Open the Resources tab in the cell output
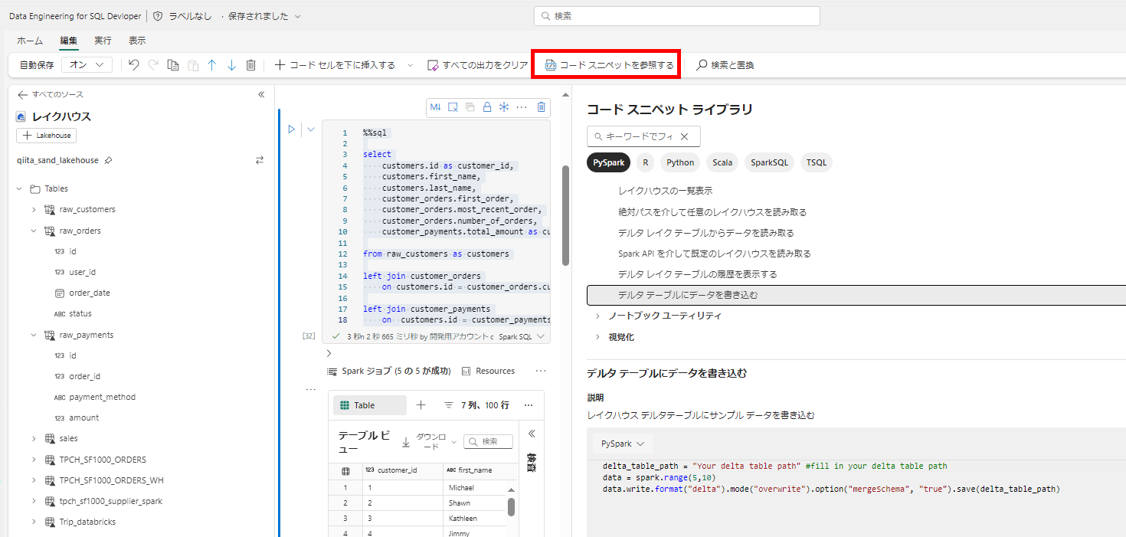The width and height of the screenshot is (1126, 537). point(488,371)
